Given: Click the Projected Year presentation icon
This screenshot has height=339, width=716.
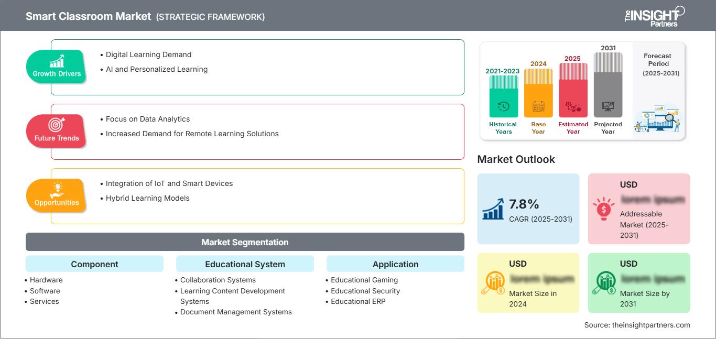Looking at the screenshot, I should (x=608, y=106).
